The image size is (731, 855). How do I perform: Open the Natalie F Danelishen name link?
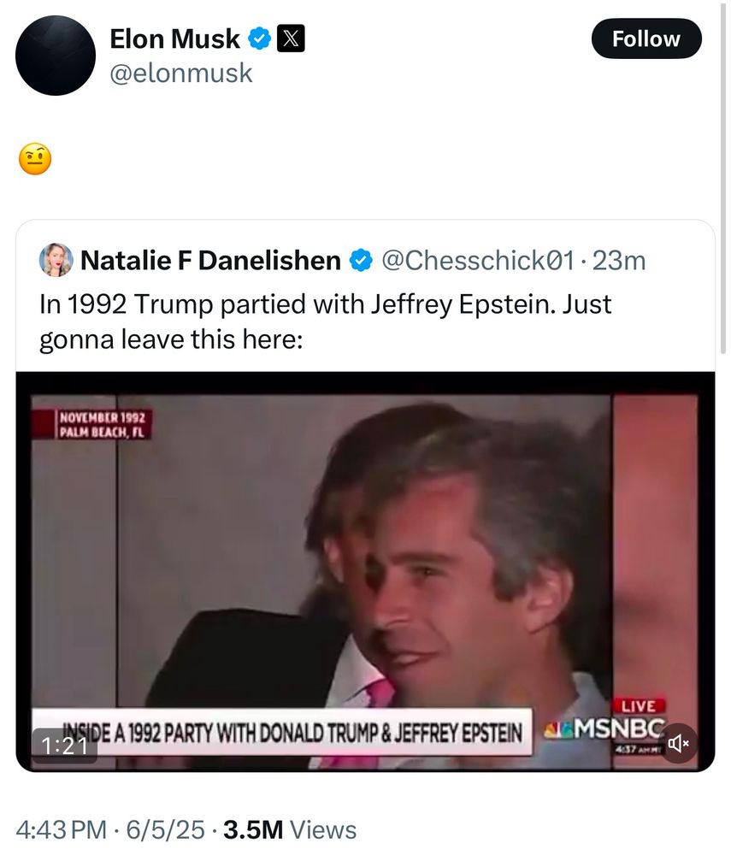click(210, 260)
